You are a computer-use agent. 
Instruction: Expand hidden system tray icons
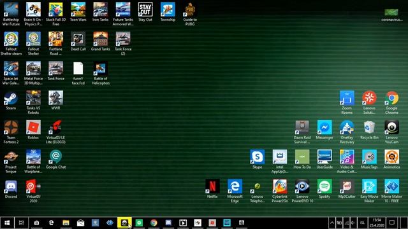click(332, 223)
